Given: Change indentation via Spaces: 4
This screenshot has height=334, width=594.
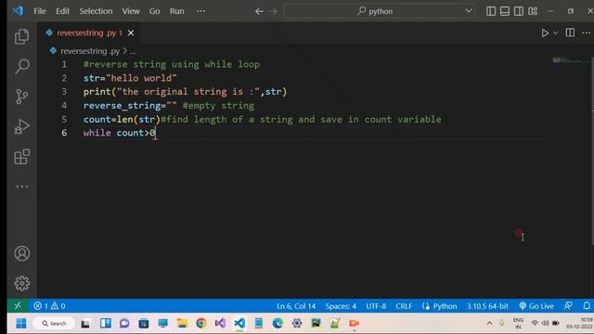Looking at the screenshot, I should point(341,306).
